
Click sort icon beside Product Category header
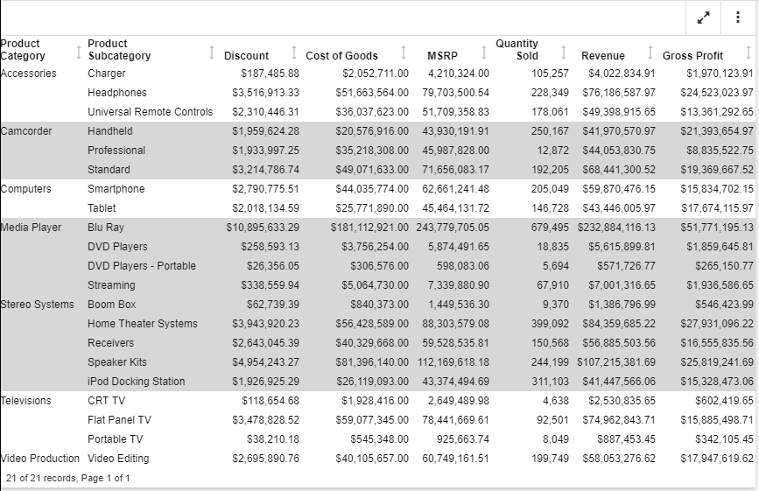tap(80, 50)
